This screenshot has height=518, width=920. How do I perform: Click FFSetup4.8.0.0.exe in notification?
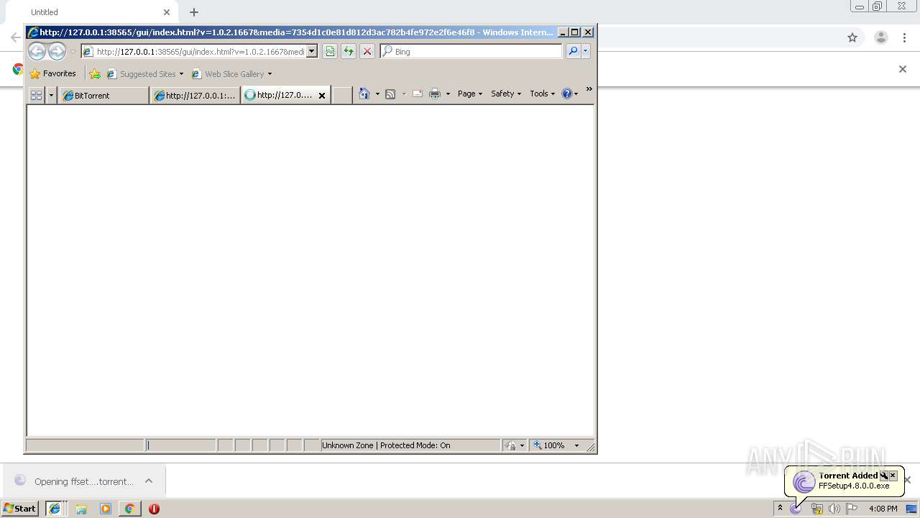pos(854,486)
